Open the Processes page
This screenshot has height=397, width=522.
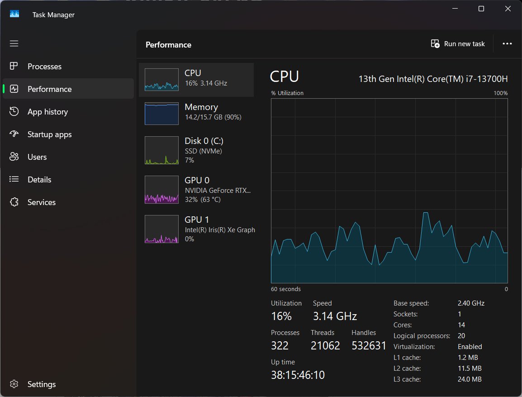point(45,67)
